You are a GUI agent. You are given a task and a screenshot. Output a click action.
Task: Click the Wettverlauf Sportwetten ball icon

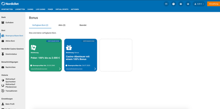3,80
